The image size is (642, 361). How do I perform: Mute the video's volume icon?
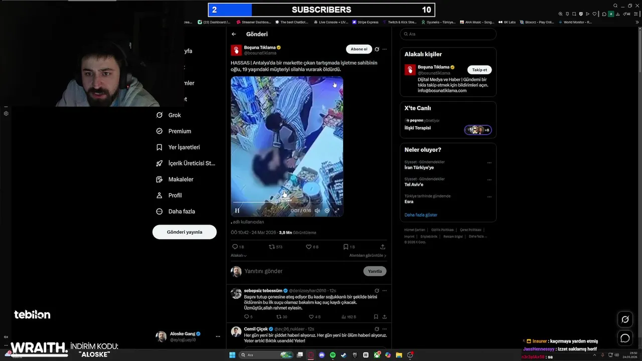pyautogui.click(x=317, y=211)
